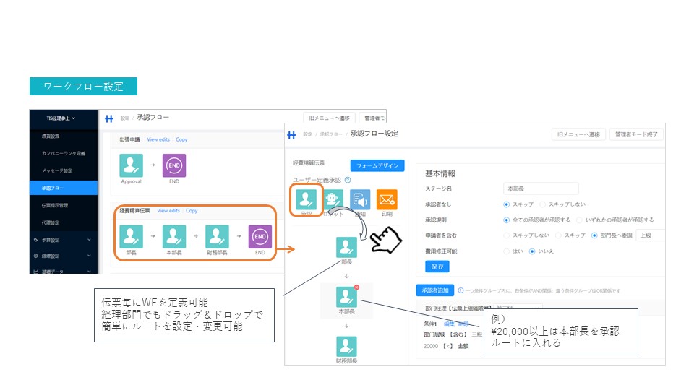The height and width of the screenshot is (390, 694).
Task: Select the 本部長 stage icon in the 経費精算伝票 row
Action: (174, 237)
